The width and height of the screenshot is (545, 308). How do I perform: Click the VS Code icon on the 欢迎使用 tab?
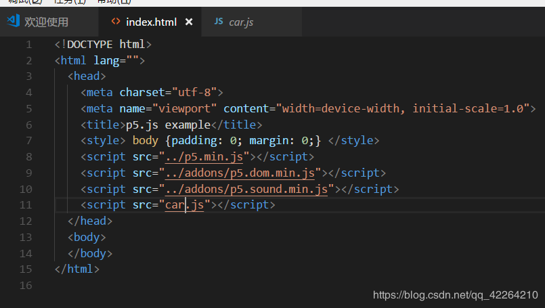tap(14, 22)
